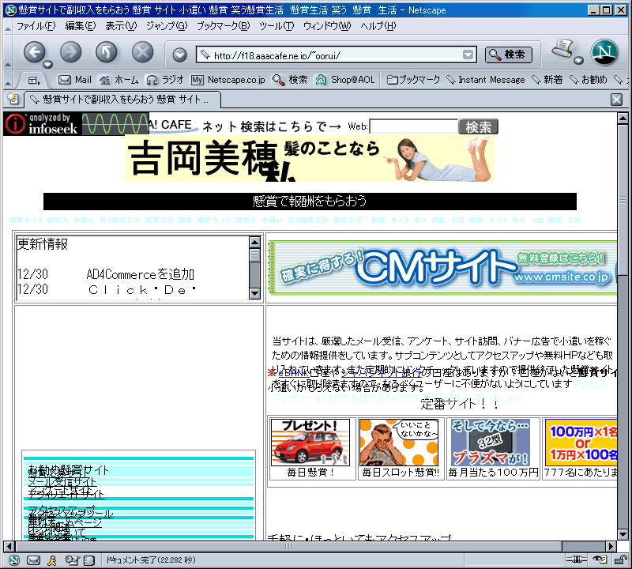Click the 毎日懸賞！ red car thumbnail
The height and width of the screenshot is (569, 632).
[x=310, y=443]
